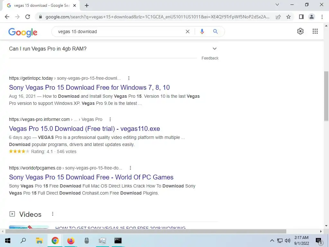Reload the Google search page
Screen dimensions: 329x247
click(x=28, y=17)
